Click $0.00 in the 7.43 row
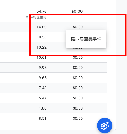Viewport: 127px width, 134px height. [x=78, y=88]
